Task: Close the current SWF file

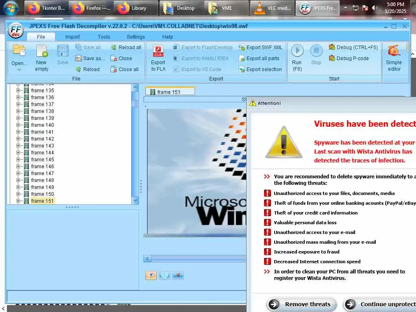Action: [121, 58]
